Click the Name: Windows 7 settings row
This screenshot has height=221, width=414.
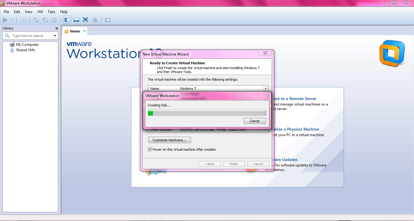(x=206, y=89)
